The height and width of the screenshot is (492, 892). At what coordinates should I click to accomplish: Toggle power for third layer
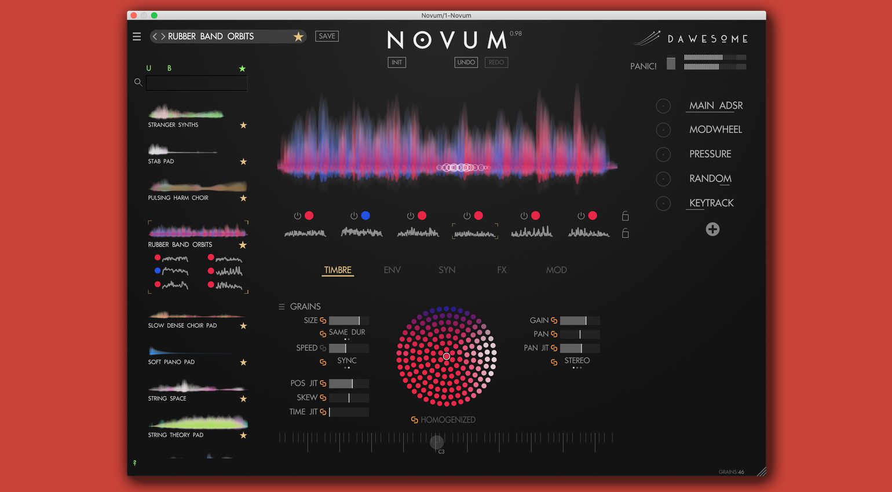point(410,216)
